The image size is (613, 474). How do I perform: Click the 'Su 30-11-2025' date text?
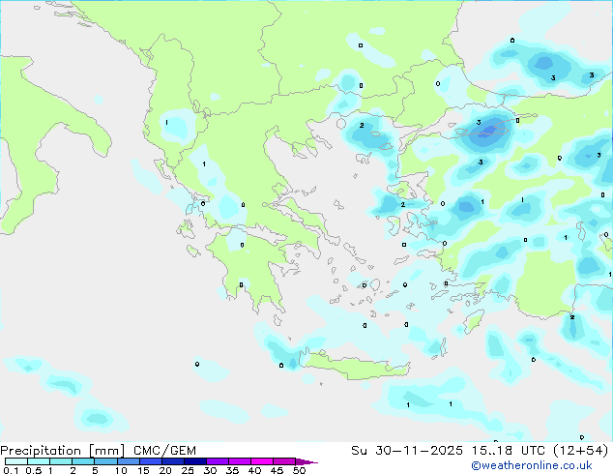click(407, 451)
